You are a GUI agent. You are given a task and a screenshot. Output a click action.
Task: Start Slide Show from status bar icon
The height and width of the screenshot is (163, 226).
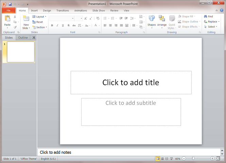171,159
